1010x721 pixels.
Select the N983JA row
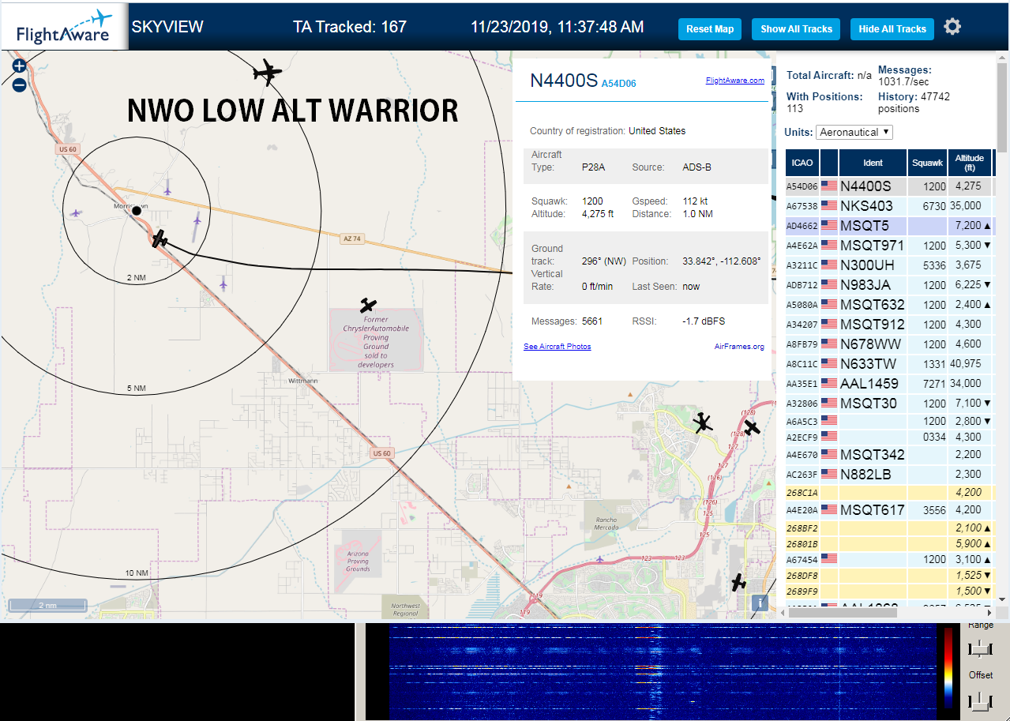point(889,284)
